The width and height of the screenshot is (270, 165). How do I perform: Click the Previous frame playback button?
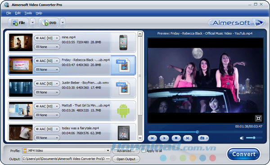pyautogui.click(x=152, y=138)
